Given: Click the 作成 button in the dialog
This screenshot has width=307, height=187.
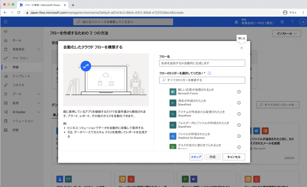Looking at the screenshot, I should (x=213, y=157).
